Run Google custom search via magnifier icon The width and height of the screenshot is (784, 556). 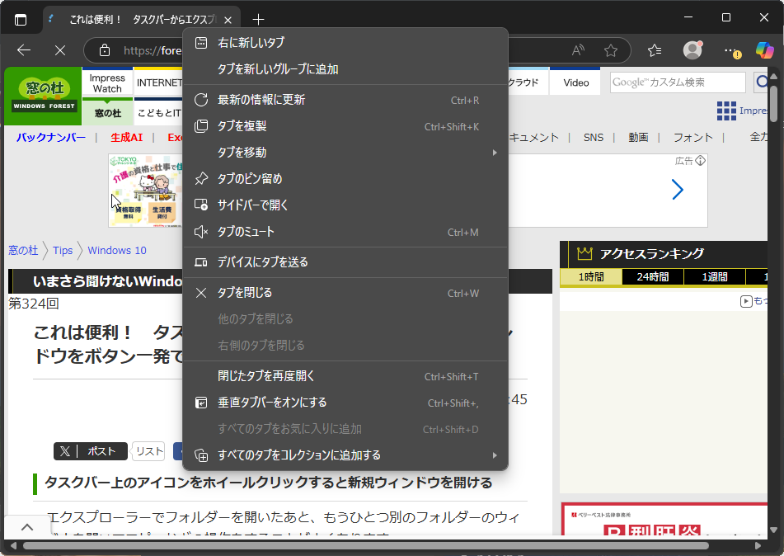click(x=765, y=82)
